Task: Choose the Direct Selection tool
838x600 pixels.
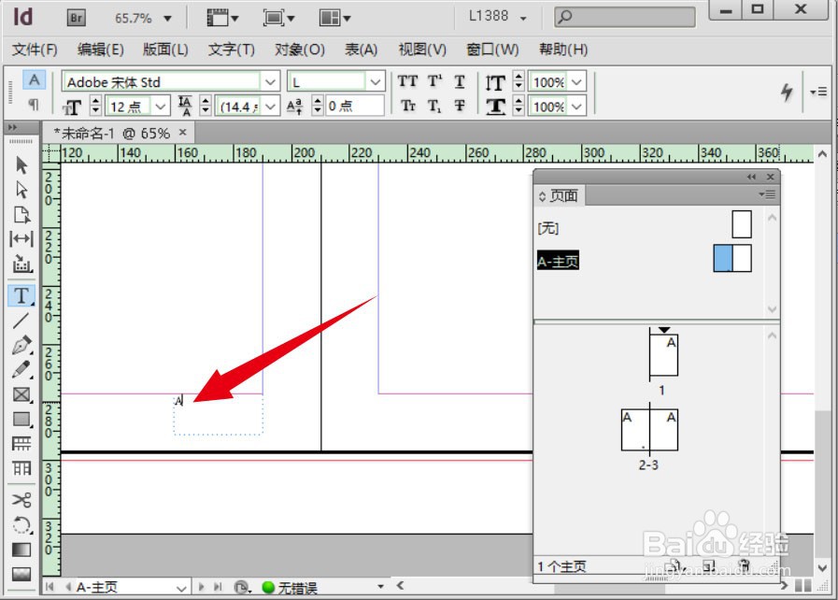Action: tap(21, 190)
